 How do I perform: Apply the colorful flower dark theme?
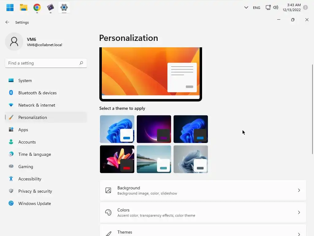point(117,159)
